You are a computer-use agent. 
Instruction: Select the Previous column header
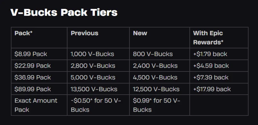[x=98, y=38]
